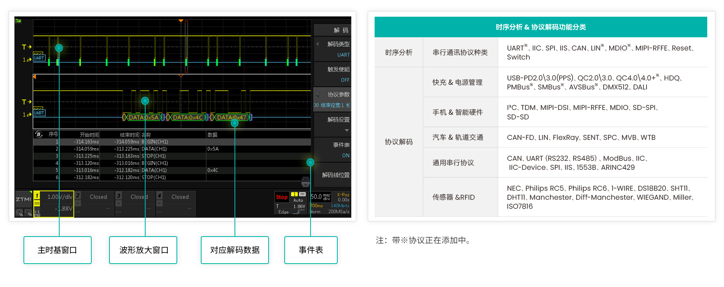Toggle 触发使能 trigger enable OFF setting

tap(333, 75)
